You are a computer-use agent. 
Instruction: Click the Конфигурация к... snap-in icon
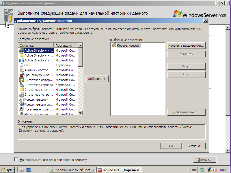tap(21, 99)
